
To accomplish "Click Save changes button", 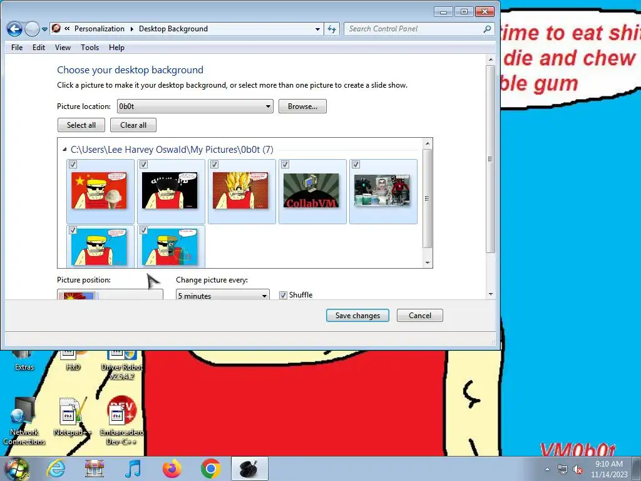I will [x=357, y=316].
